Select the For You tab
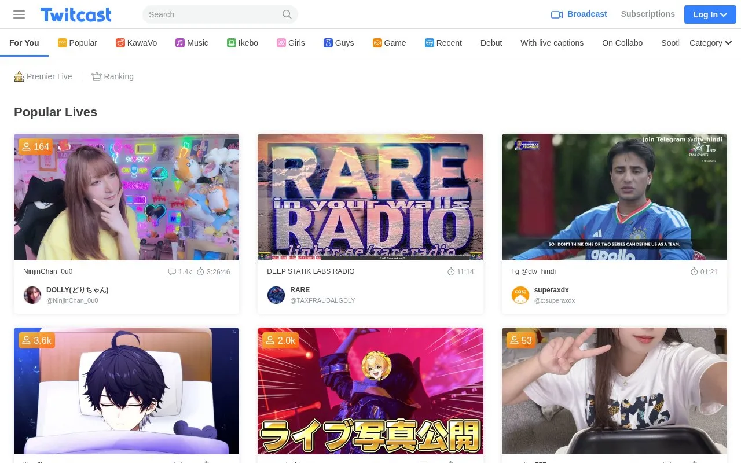Screen dimensions: 741x463 (x=24, y=43)
